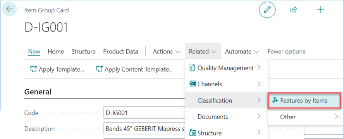Click the Code input field
This screenshot has height=139, width=344.
tap(144, 113)
